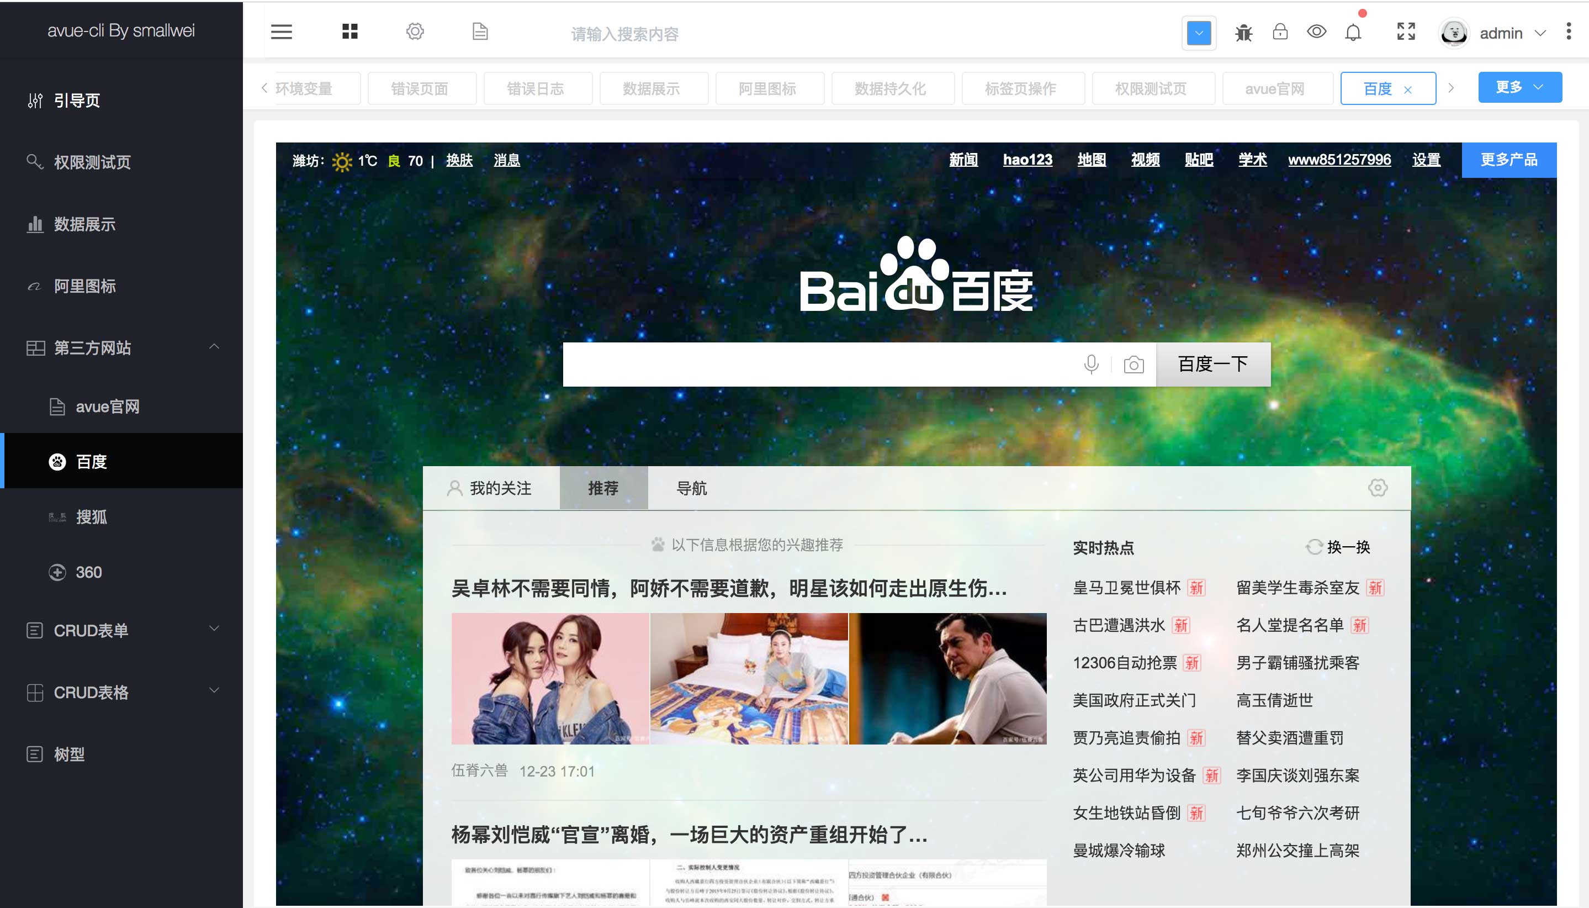Open the 新闻 link on Baidu
The width and height of the screenshot is (1589, 908).
[963, 160]
